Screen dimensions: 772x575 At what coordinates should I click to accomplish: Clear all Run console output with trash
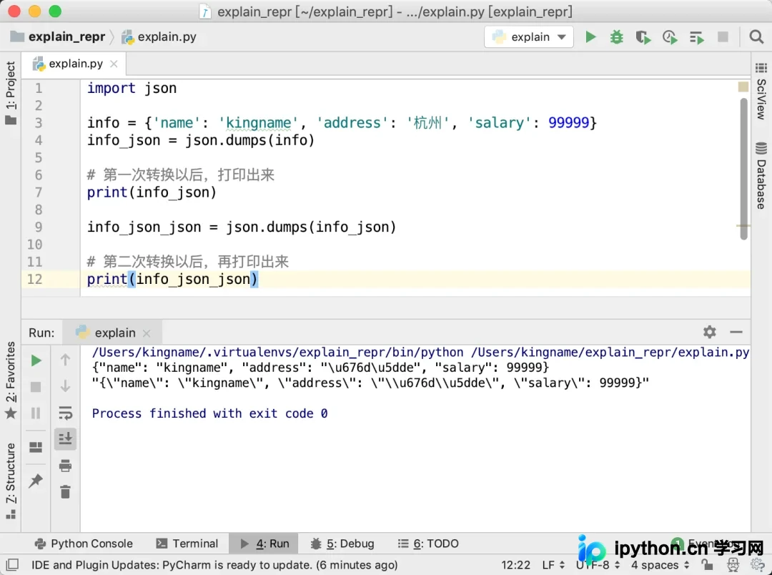point(65,491)
